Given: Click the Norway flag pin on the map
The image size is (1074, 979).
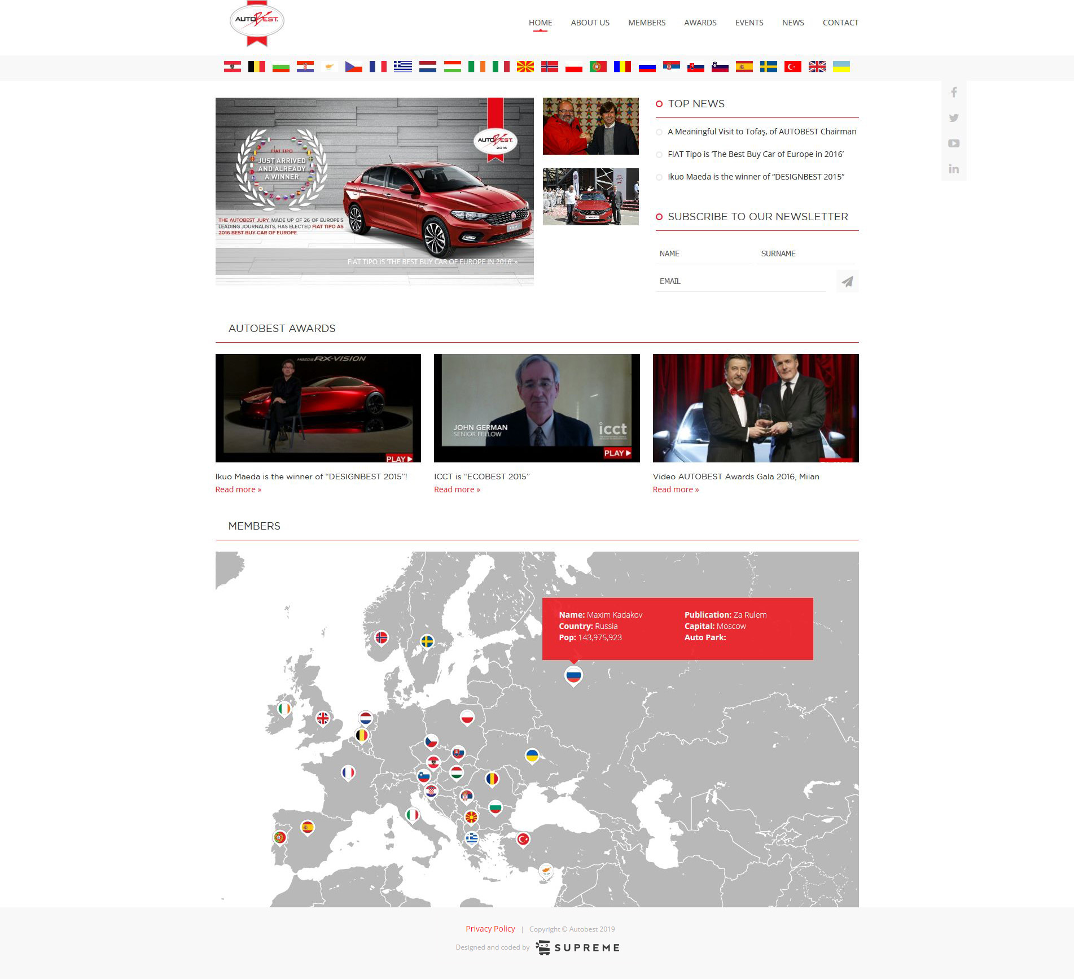Looking at the screenshot, I should [x=382, y=639].
